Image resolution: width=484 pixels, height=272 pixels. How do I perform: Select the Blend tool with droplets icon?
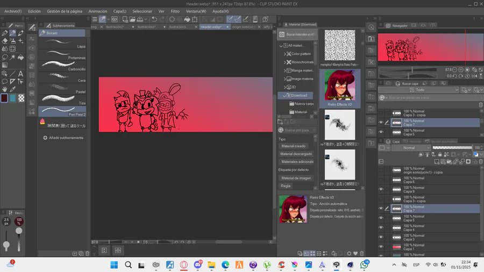coord(5,49)
